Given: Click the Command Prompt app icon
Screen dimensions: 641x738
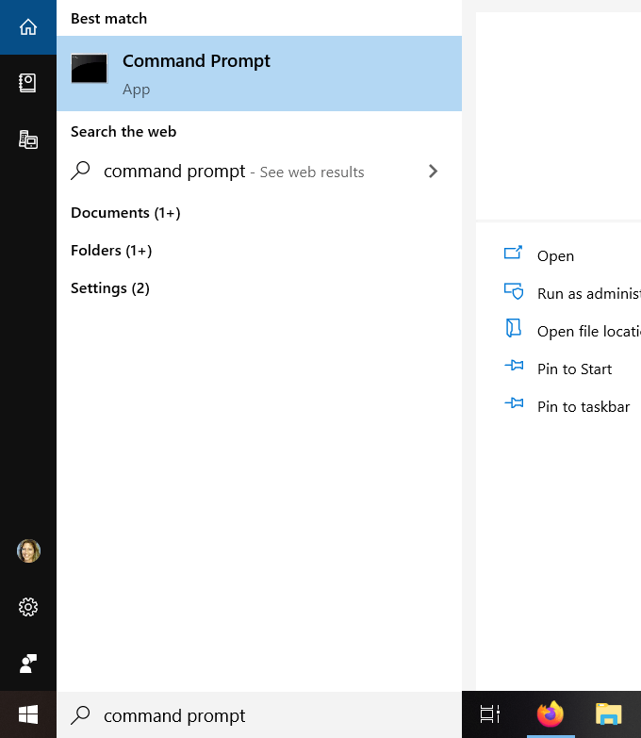Looking at the screenshot, I should click(90, 69).
